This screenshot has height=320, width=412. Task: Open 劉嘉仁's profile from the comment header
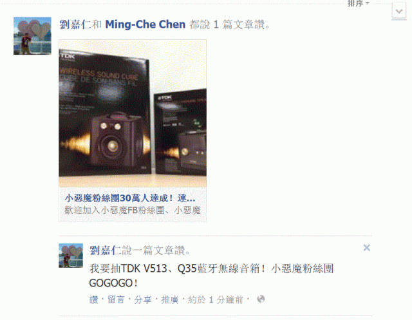point(105,250)
